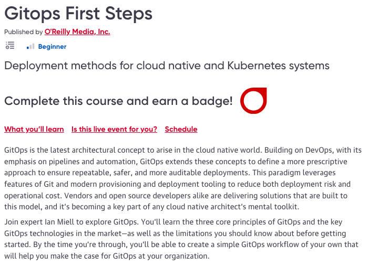Click the Published by text
Image resolution: width=368 pixels, height=267 pixels.
pyautogui.click(x=23, y=32)
